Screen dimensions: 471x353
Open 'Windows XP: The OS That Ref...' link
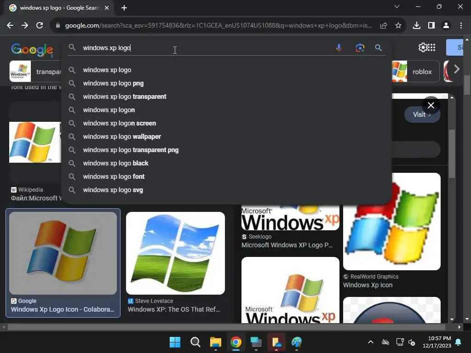(174, 309)
